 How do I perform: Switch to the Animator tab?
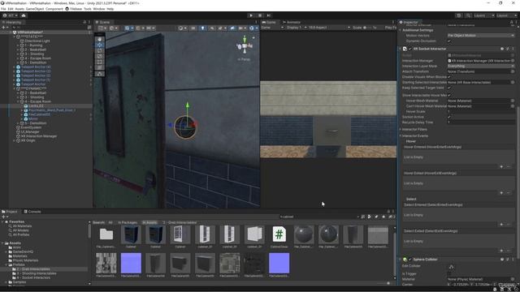[x=291, y=22]
